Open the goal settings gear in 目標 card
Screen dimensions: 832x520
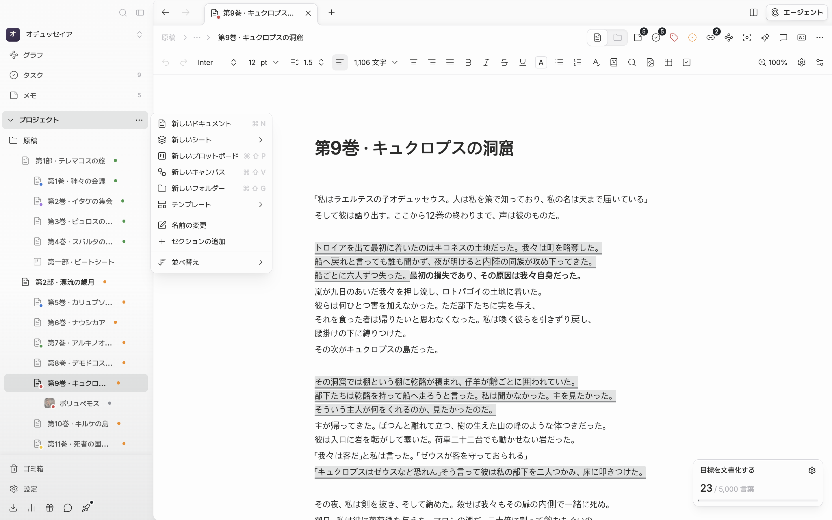coord(812,470)
